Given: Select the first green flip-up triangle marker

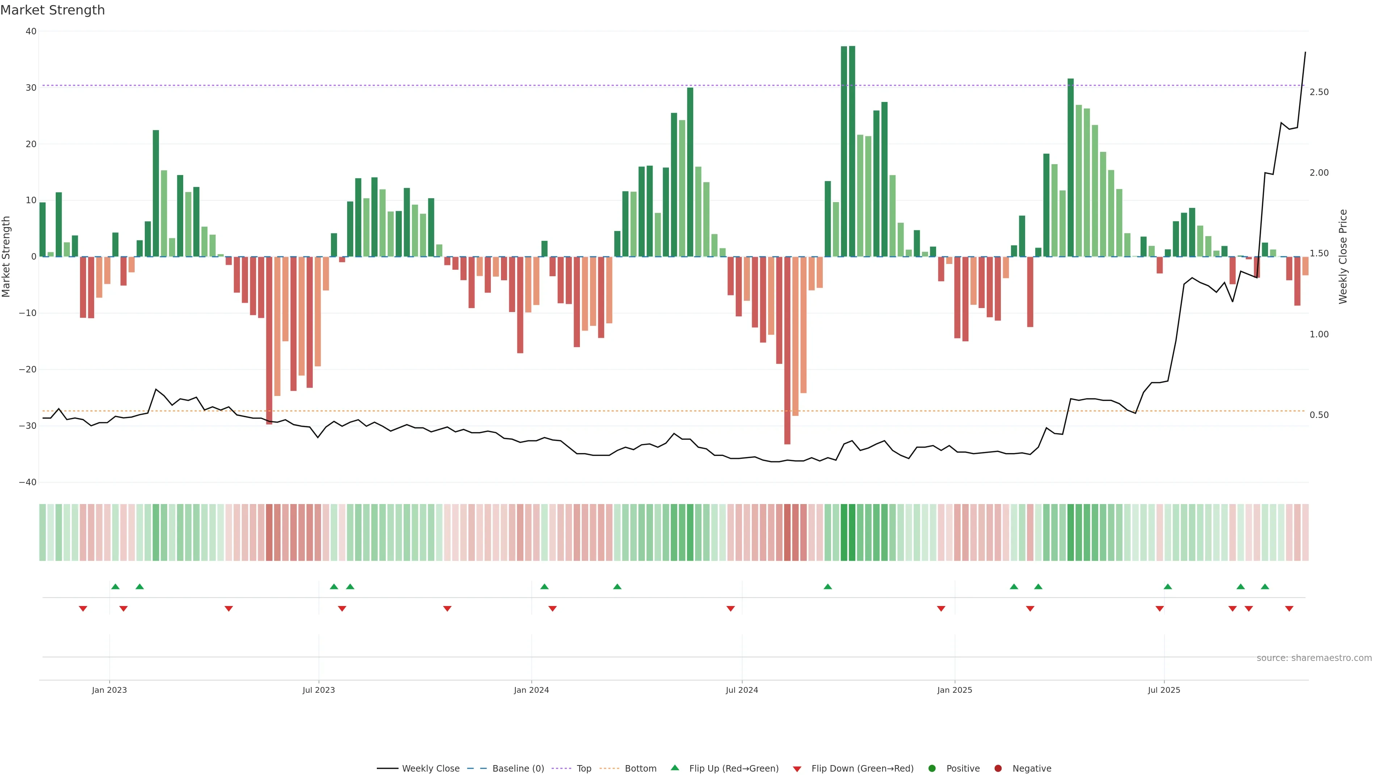Looking at the screenshot, I should (115, 586).
